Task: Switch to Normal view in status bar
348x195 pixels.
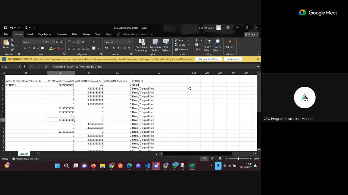Action: point(204,159)
